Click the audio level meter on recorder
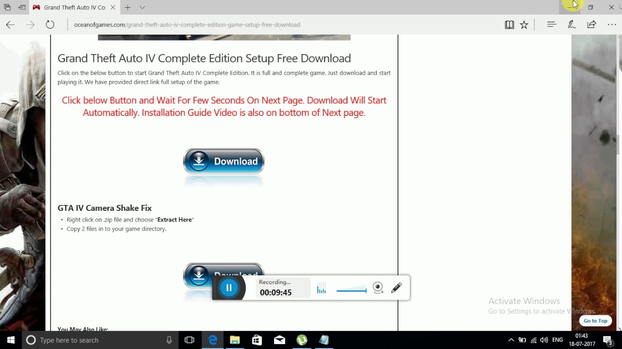Screen dimensions: 622x349 pos(321,288)
